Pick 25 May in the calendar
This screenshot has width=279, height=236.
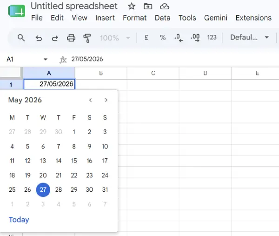[x=12, y=190]
